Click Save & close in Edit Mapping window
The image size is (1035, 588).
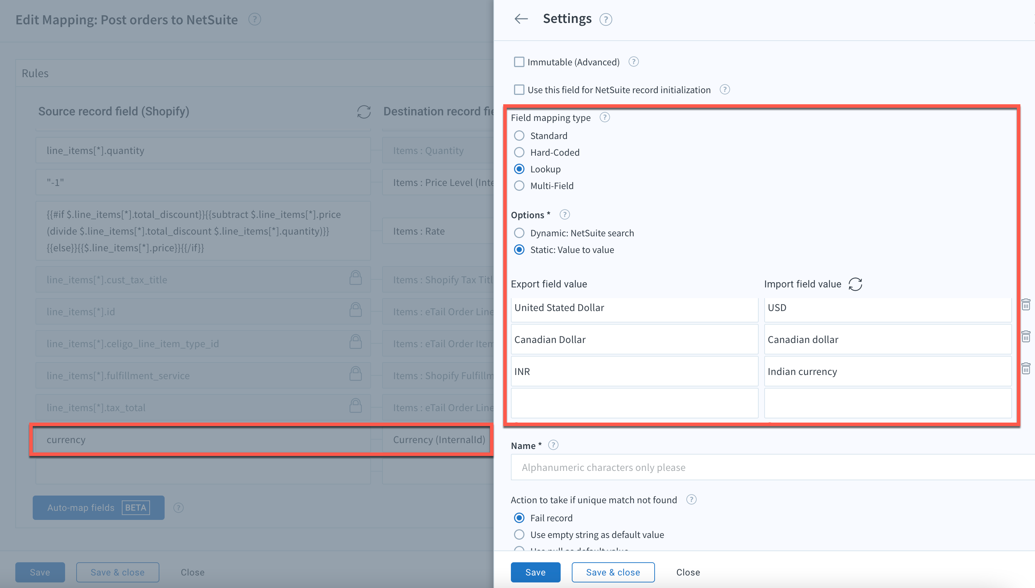pyautogui.click(x=117, y=572)
